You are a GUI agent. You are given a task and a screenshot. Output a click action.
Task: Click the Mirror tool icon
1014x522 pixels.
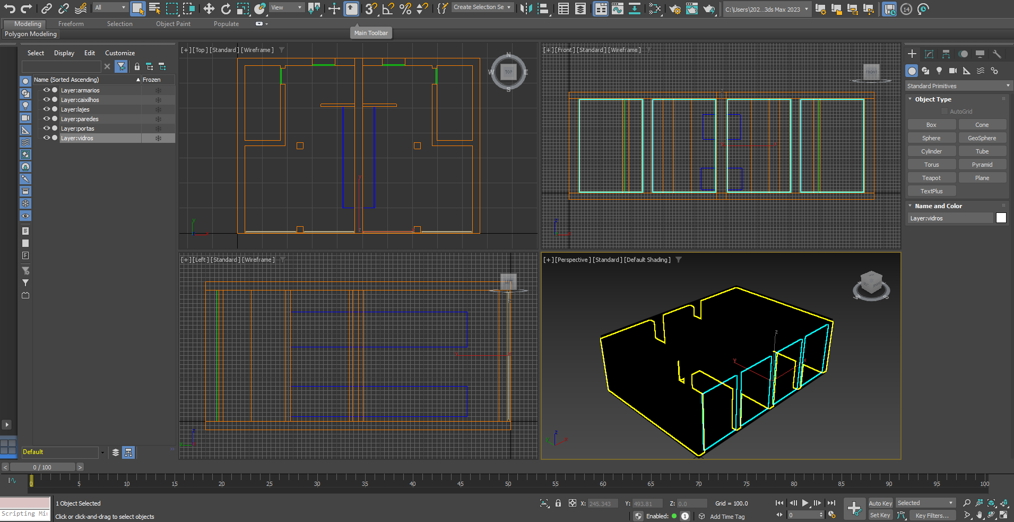[525, 8]
